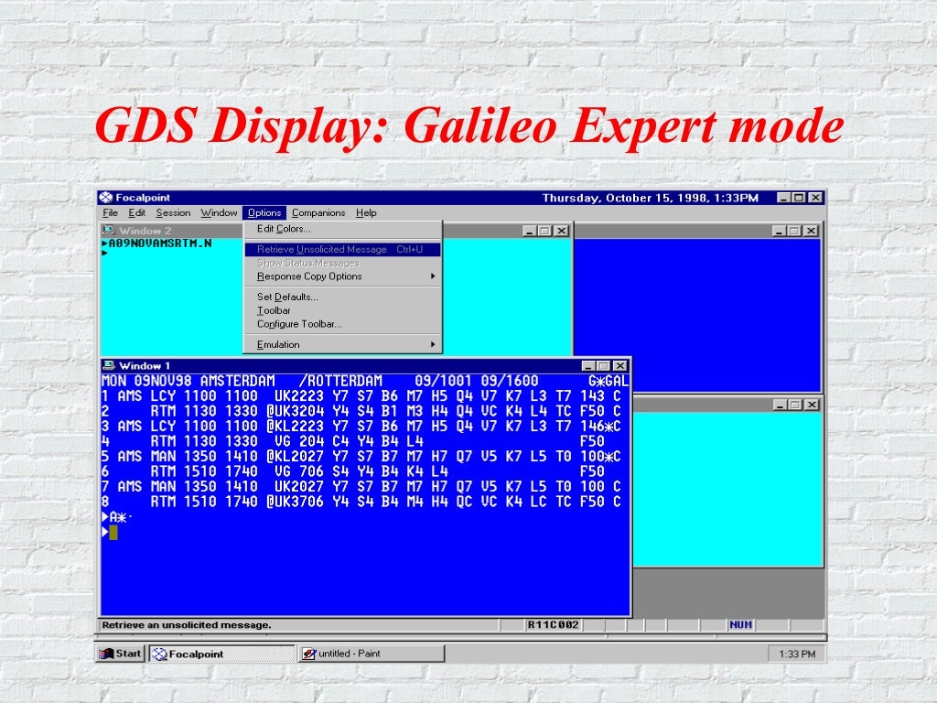Open Configure Toolbar... dialog
The width and height of the screenshot is (937, 703).
pyautogui.click(x=342, y=324)
